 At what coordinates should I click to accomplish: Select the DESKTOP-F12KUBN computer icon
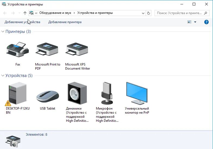(x=17, y=93)
